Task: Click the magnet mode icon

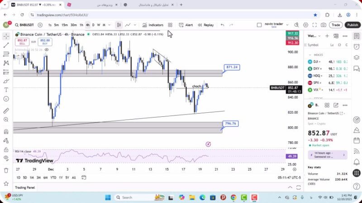Action: [x=6, y=132]
